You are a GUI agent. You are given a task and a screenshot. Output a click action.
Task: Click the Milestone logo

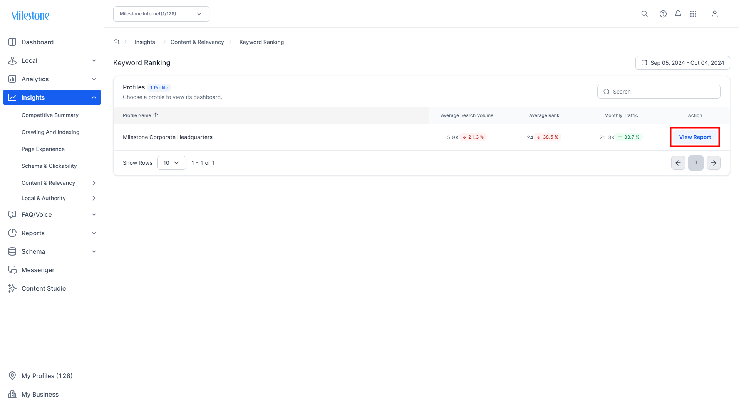(30, 15)
